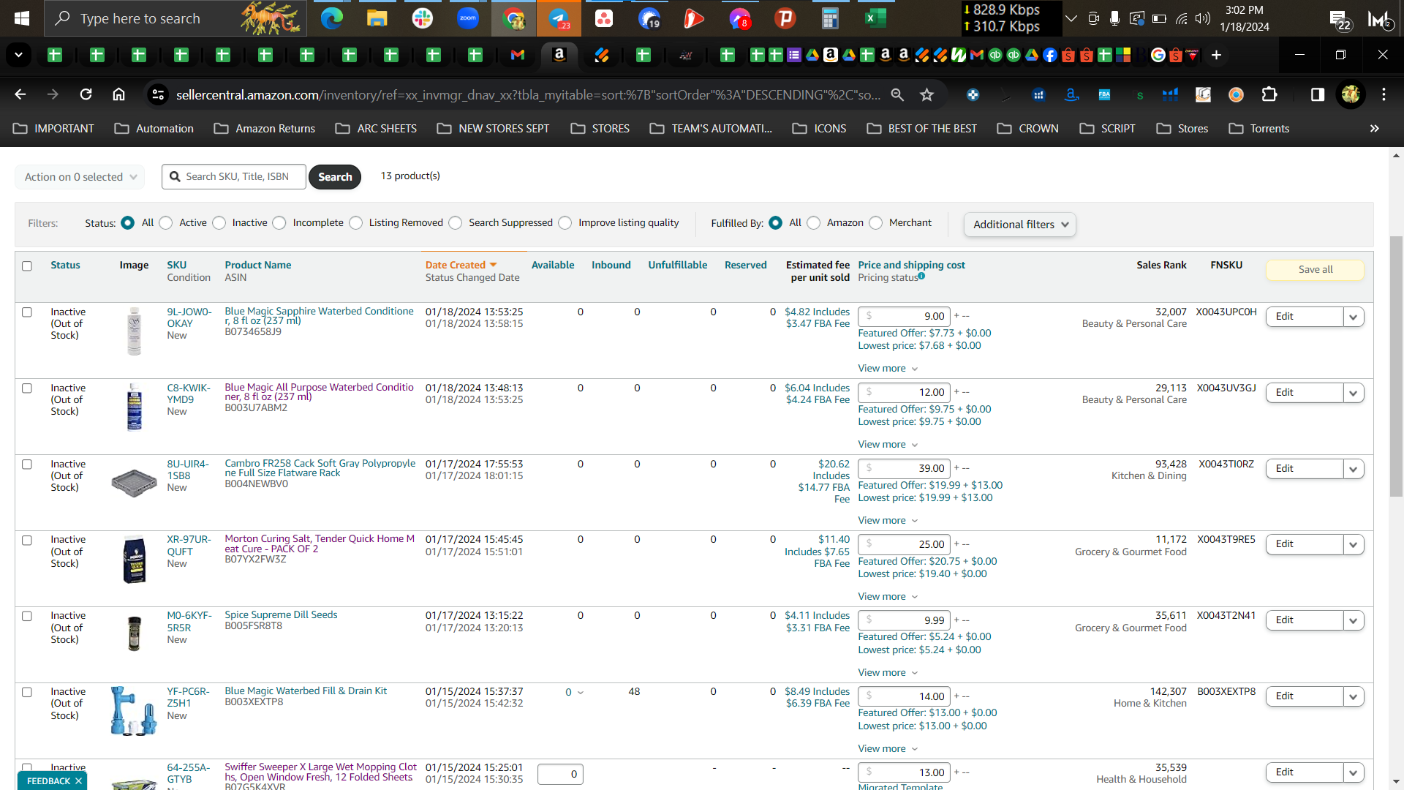Viewport: 1404px width, 790px height.
Task: Select checkbox for Spice Supreme Dill Seeds row
Action: tap(27, 616)
